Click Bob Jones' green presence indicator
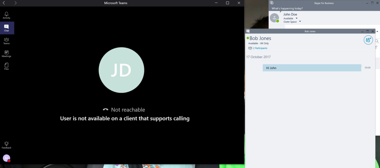Screen dimensions: 380x168 coord(248,38)
